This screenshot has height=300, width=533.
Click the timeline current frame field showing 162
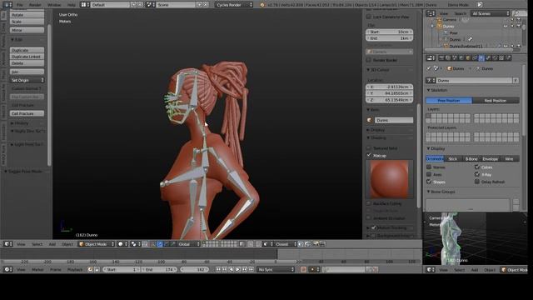[x=193, y=269]
